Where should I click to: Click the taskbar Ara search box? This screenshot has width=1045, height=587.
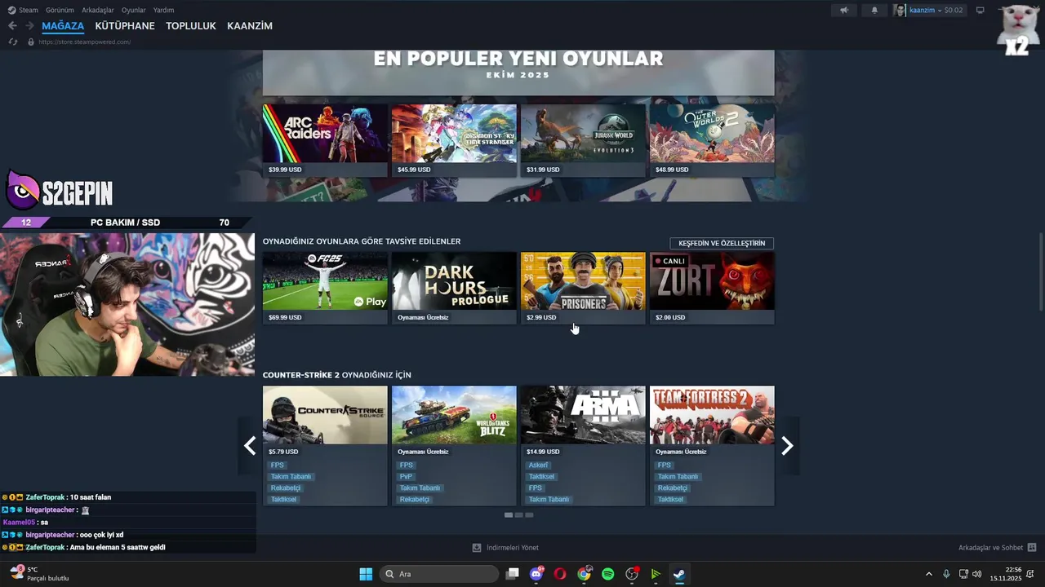[x=440, y=574]
